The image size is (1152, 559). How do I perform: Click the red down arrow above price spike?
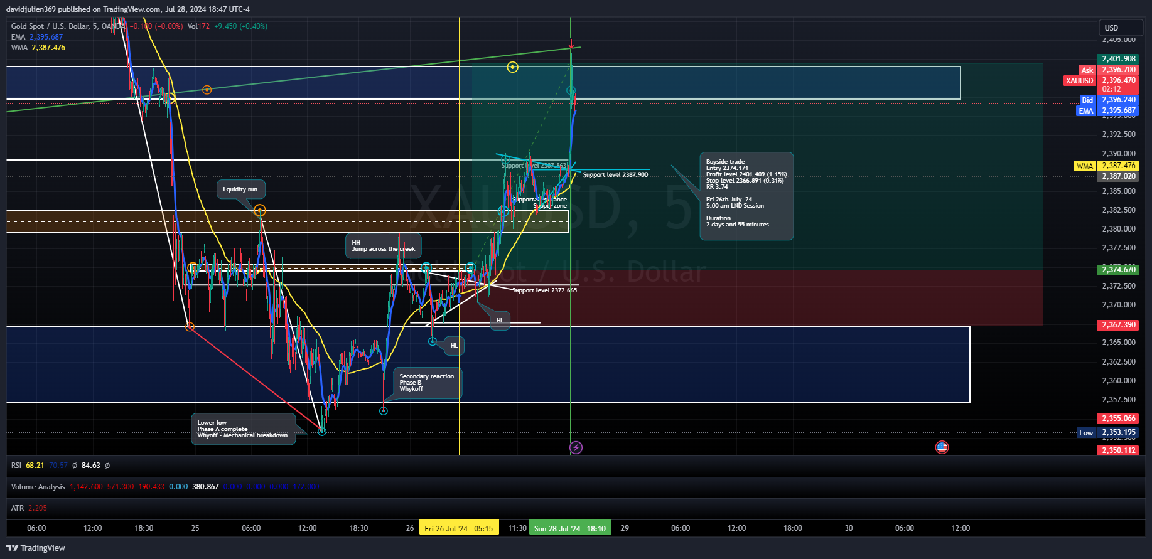point(571,44)
